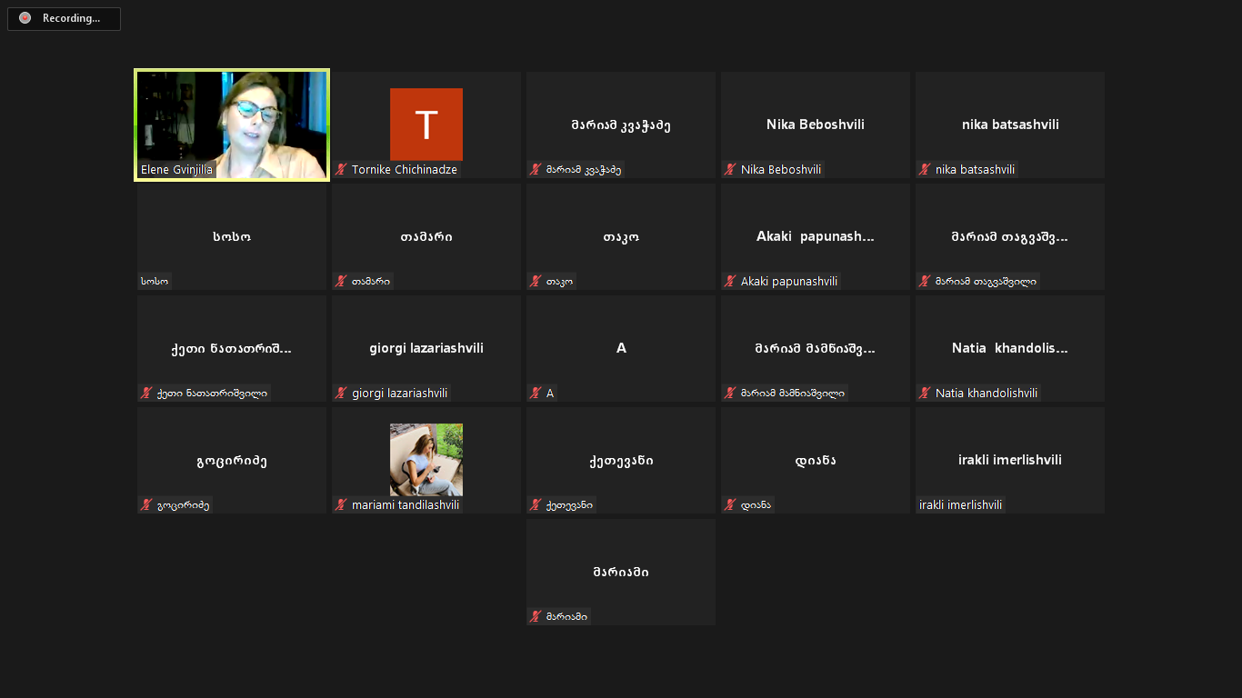Click the Elene Gvinjilia name label
Viewport: 1242px width, 698px height.
[176, 170]
